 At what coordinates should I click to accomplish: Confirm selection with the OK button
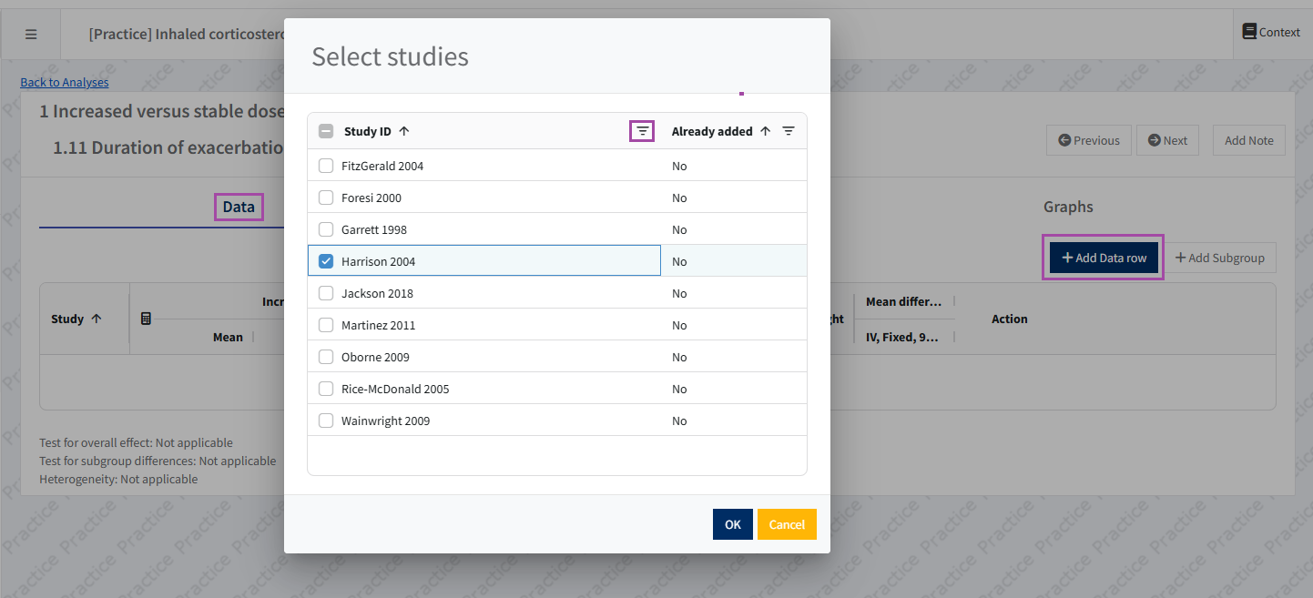point(732,524)
